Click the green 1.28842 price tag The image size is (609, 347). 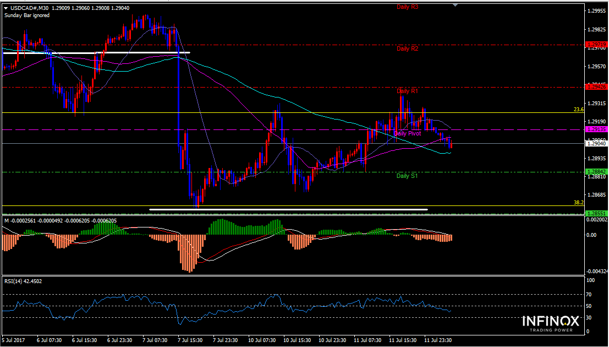(596, 171)
